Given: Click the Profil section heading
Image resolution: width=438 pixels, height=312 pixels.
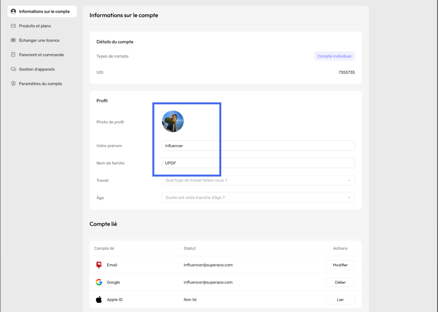Looking at the screenshot, I should (102, 100).
